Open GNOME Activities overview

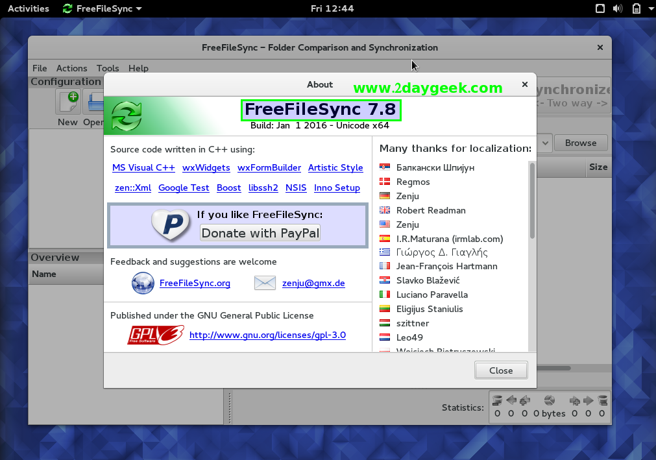(29, 8)
